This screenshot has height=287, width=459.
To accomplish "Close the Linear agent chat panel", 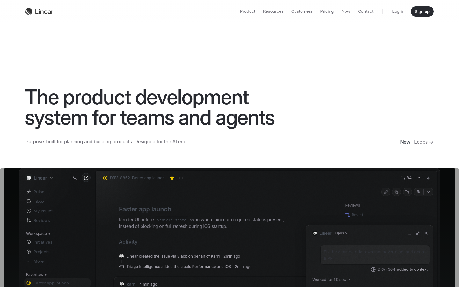I will click(426, 233).
